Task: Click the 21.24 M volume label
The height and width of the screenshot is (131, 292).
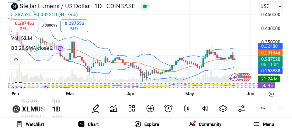Action: [269, 79]
